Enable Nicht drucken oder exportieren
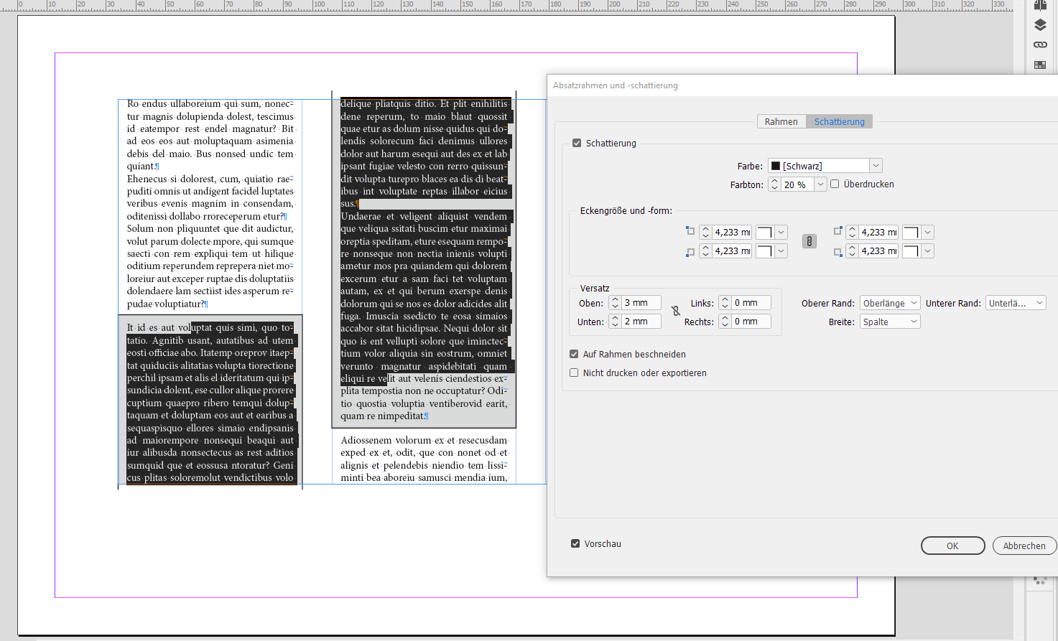This screenshot has height=641, width=1058. coord(574,373)
